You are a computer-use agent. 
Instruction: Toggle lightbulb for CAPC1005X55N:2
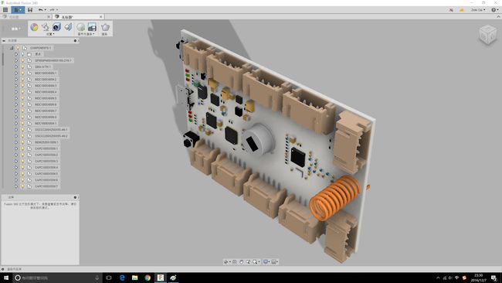click(22, 155)
